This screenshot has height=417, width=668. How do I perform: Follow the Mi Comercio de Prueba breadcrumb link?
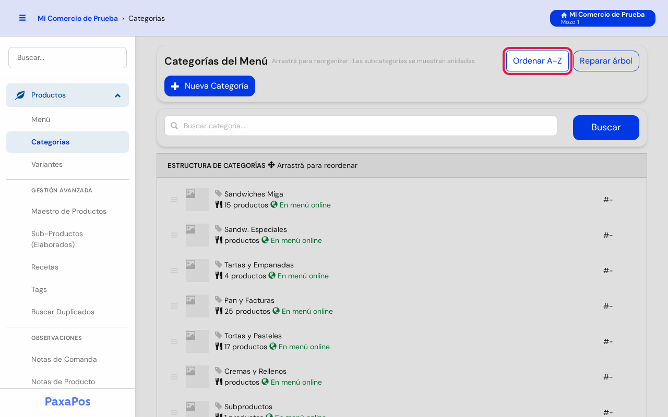click(x=78, y=18)
